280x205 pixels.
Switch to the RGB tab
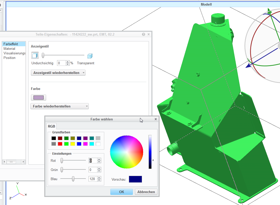(x=51, y=126)
